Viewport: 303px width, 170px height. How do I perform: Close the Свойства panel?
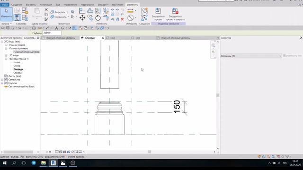click(301, 38)
